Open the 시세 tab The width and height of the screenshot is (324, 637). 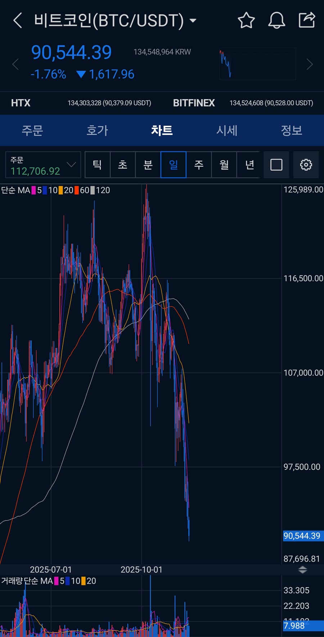tap(227, 131)
